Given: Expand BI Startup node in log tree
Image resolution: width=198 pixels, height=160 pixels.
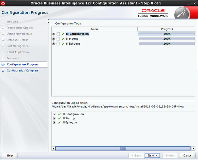Looking at the screenshot, I should (54, 118).
